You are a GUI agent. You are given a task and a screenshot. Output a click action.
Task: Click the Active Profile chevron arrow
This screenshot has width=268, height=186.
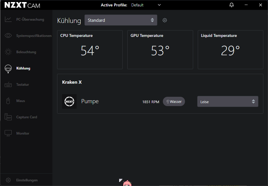(x=159, y=5)
